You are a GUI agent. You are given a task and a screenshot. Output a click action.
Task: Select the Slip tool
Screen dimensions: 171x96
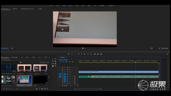[53, 63]
